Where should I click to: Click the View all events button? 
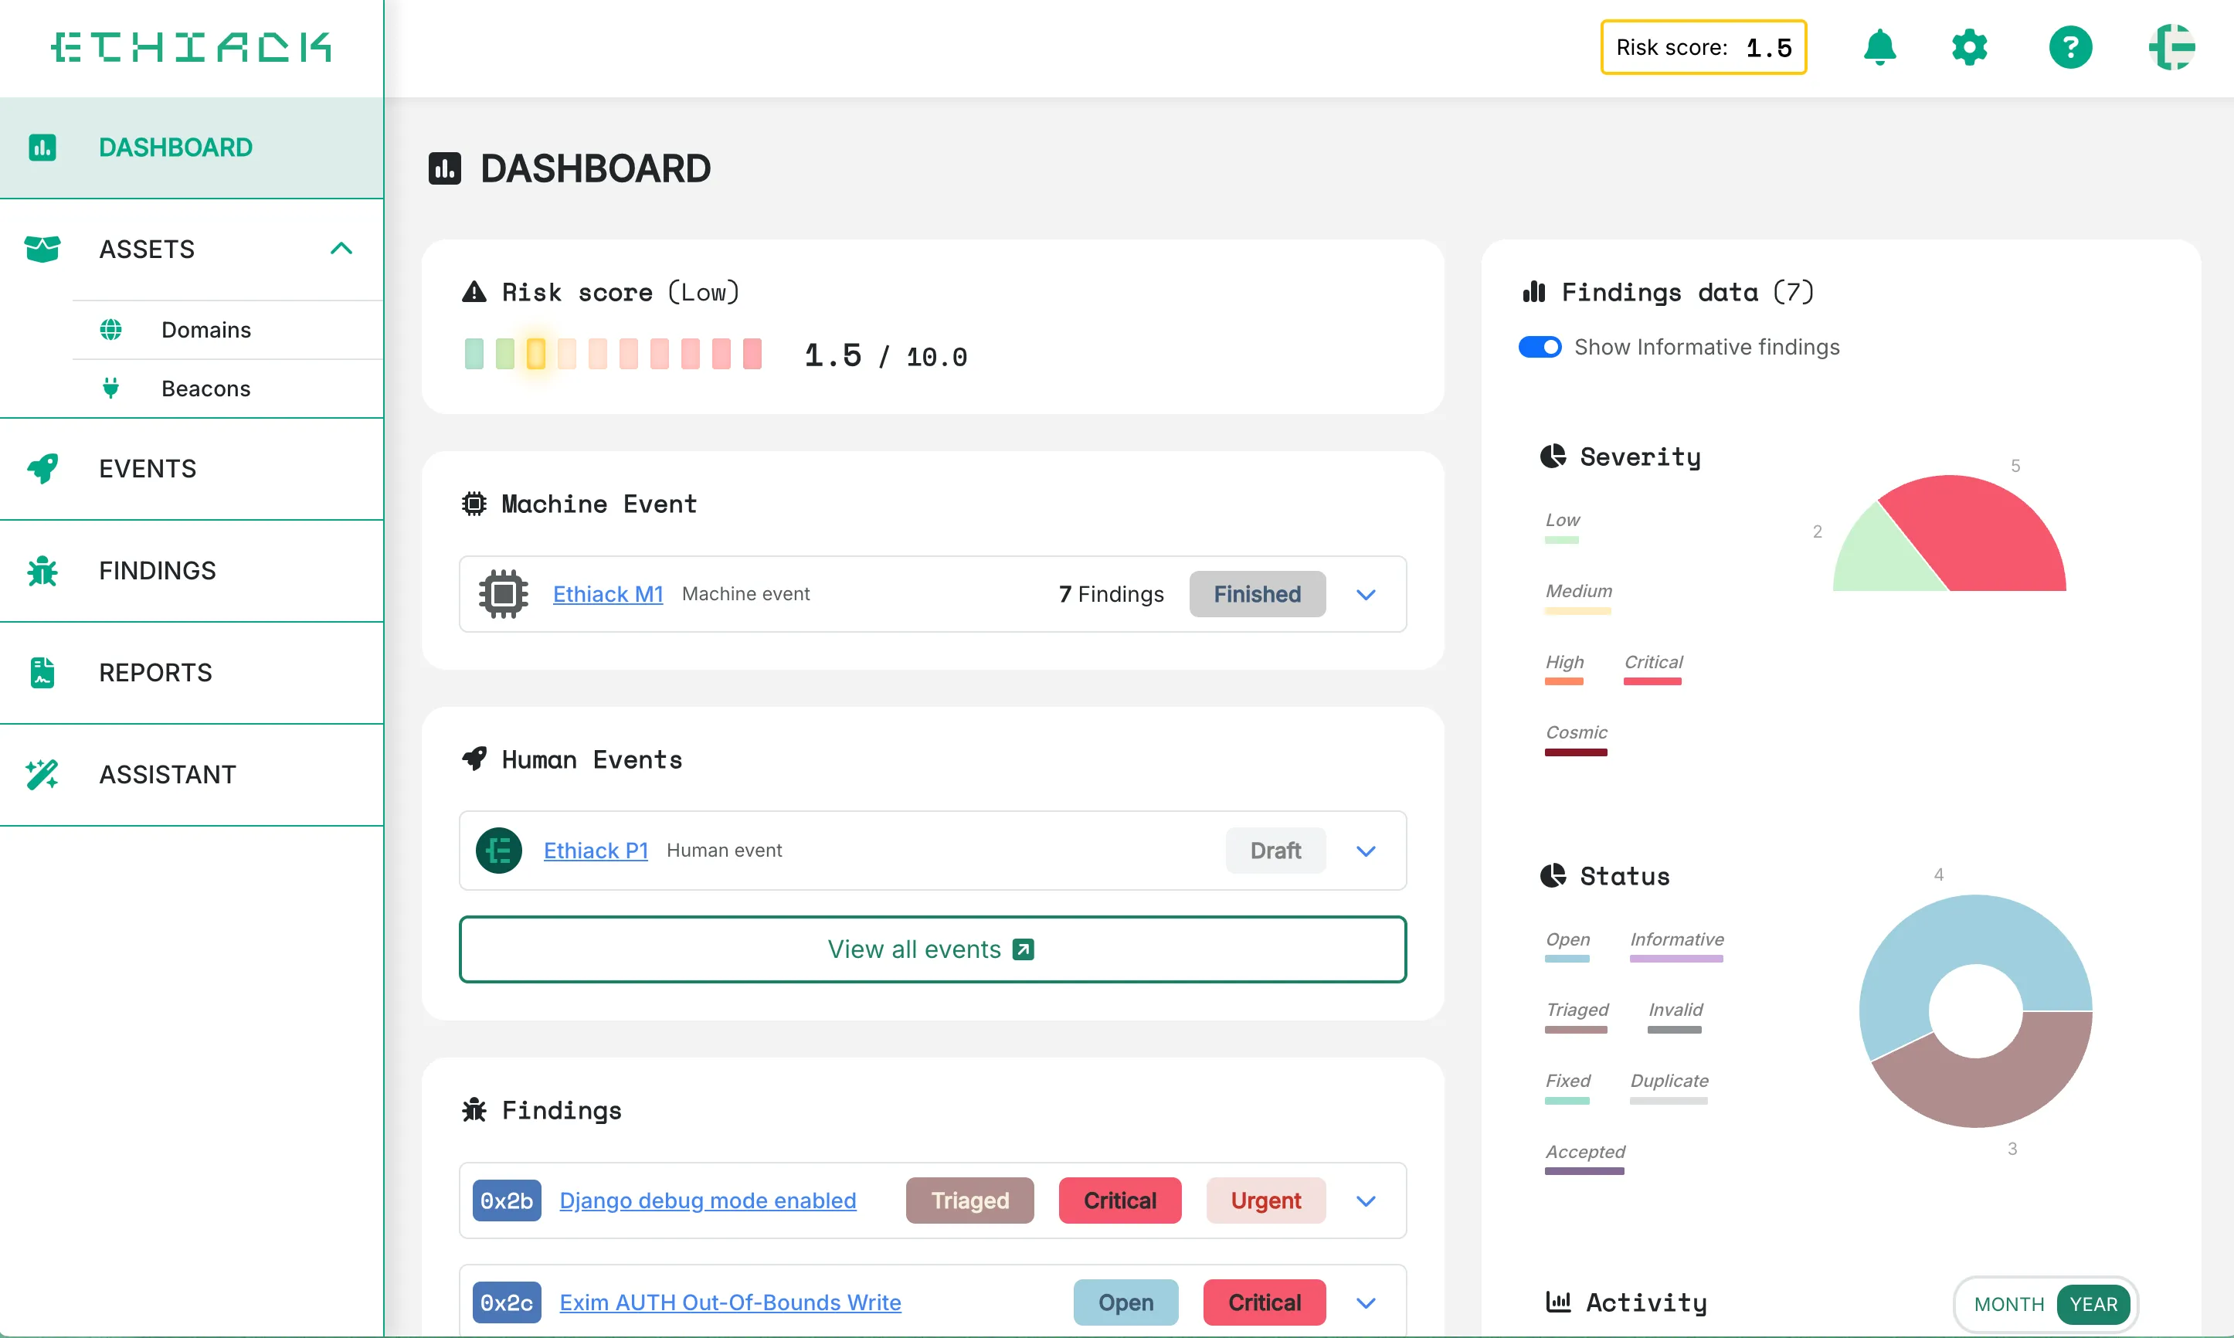click(932, 949)
